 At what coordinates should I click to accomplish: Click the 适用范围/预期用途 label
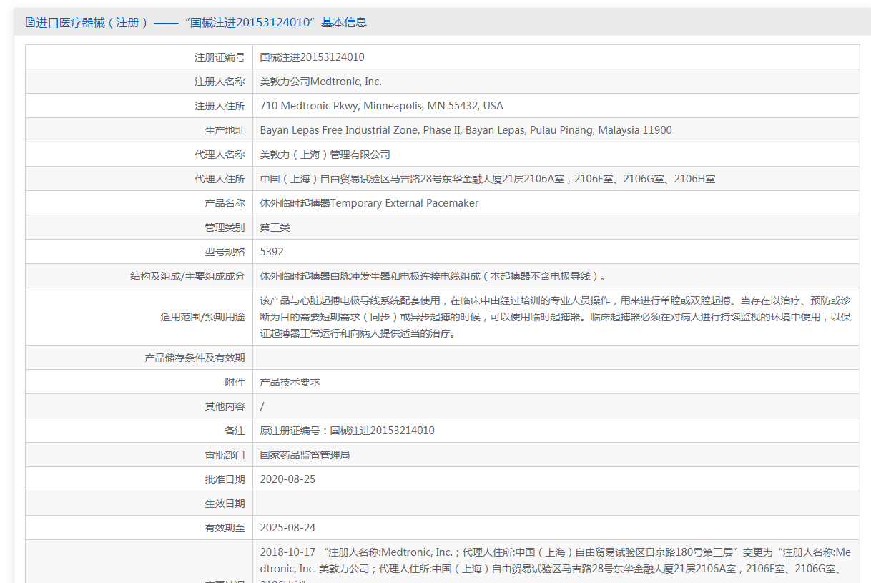[203, 317]
